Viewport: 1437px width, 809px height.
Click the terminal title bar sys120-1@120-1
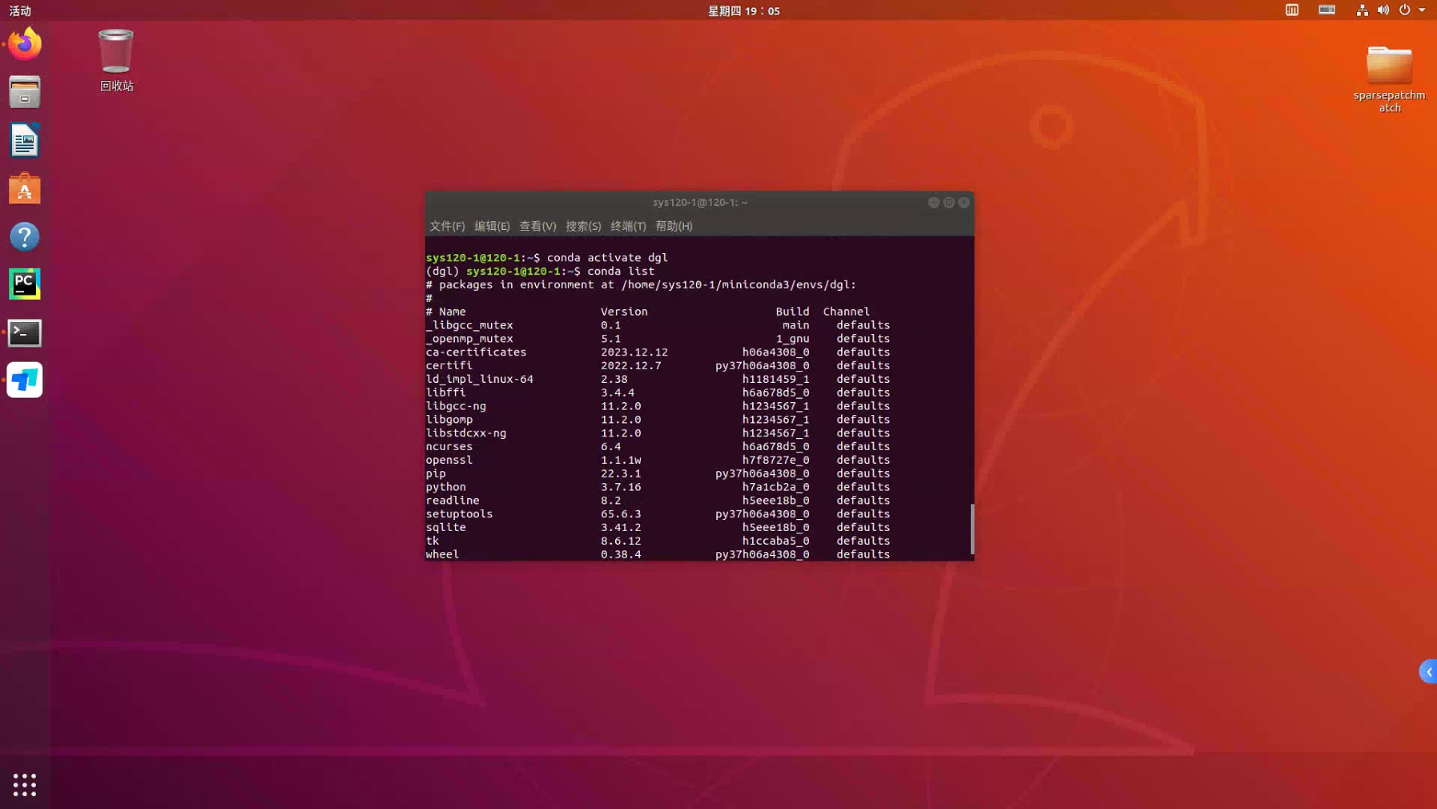coord(699,203)
